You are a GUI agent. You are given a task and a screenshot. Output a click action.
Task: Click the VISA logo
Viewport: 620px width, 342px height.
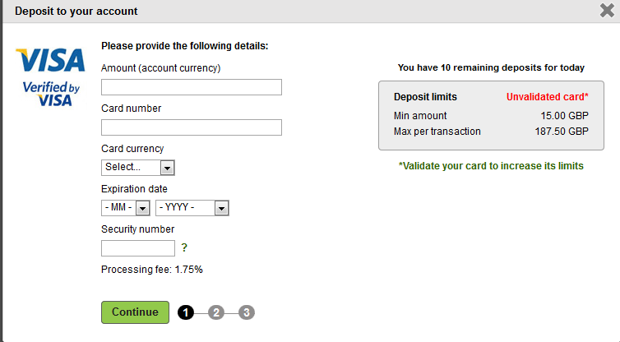point(51,60)
